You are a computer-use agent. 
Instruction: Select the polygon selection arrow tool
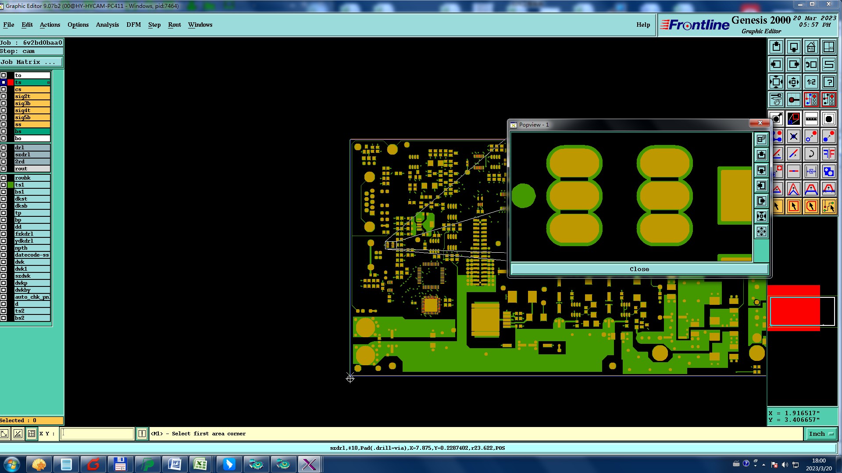coord(811,206)
